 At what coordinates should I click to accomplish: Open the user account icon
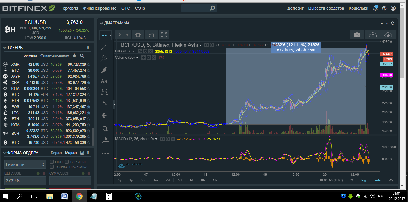pyautogui.click(x=393, y=8)
